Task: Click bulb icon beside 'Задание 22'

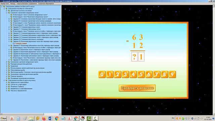Action: (11, 60)
